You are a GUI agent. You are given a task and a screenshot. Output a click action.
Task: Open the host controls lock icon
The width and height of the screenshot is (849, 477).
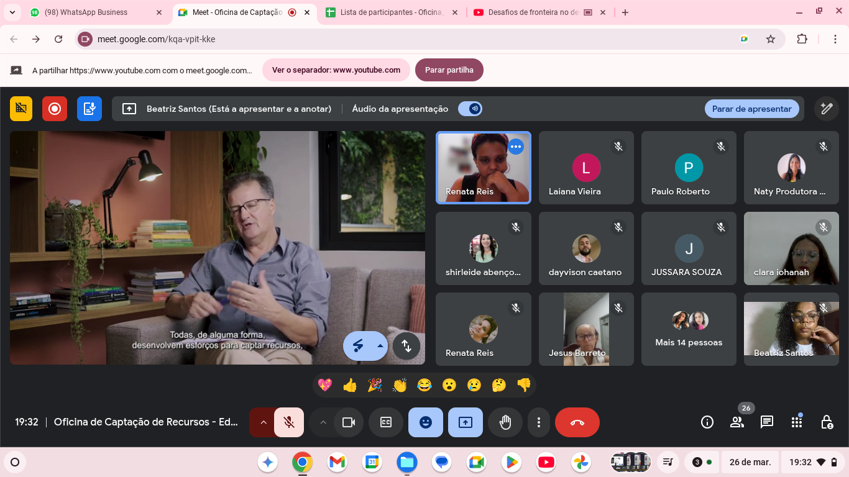(x=827, y=422)
